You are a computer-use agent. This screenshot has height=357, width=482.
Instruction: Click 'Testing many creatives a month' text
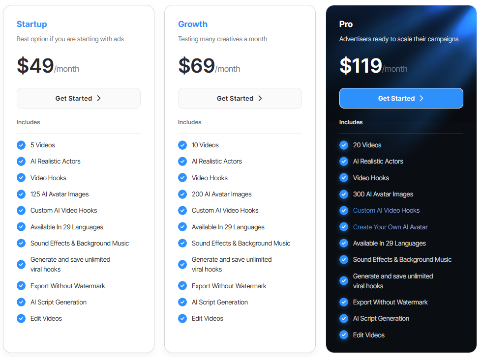click(222, 39)
